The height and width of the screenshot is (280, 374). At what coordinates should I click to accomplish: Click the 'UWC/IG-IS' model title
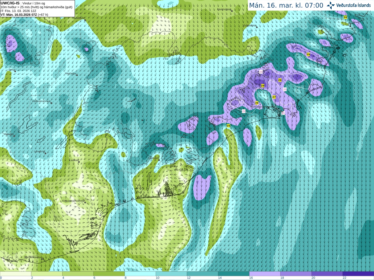click(x=10, y=3)
